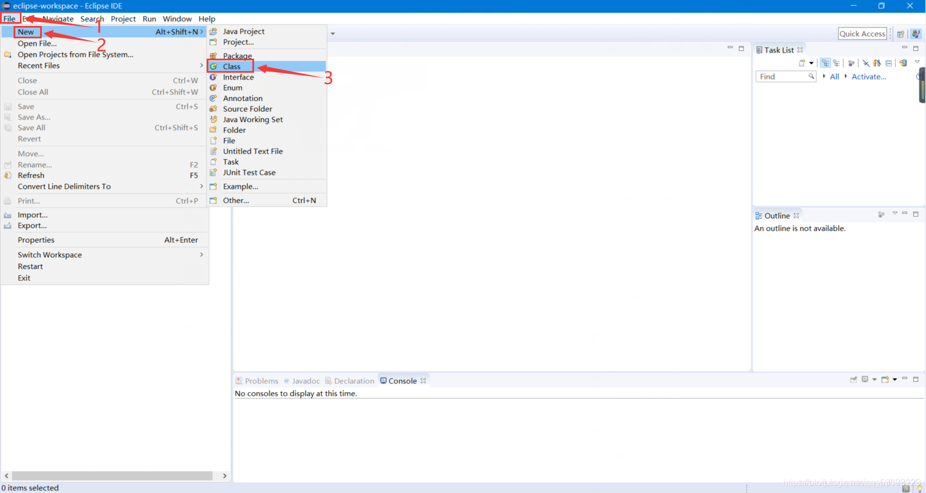This screenshot has width=926, height=493.
Task: Click the Activate... task link
Action: [869, 77]
